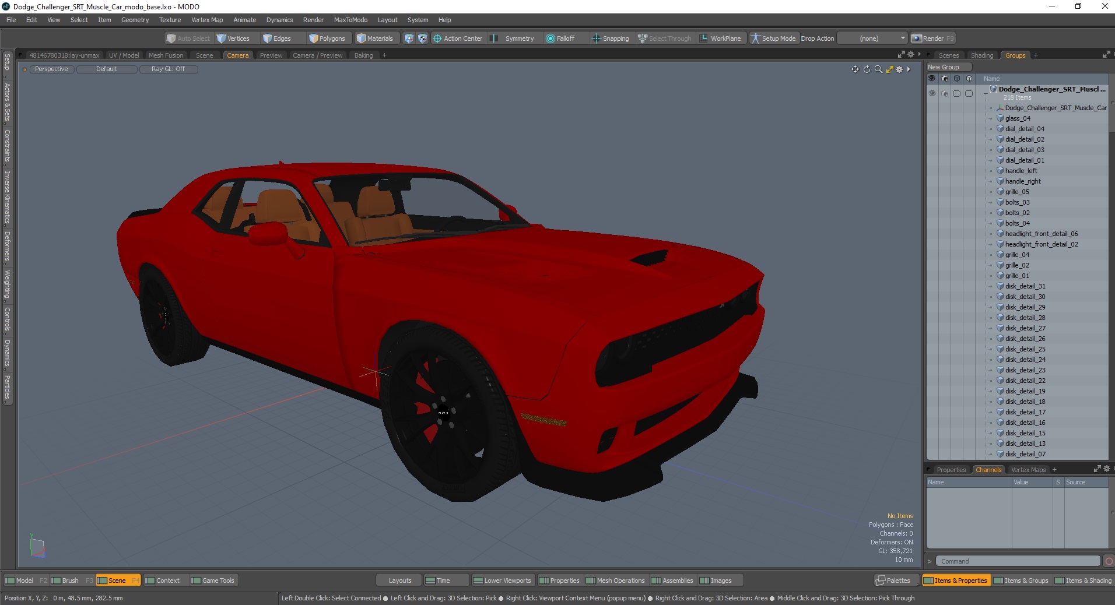Click the camera render column header in Groups panel
The height and width of the screenshot is (605, 1115).
[945, 78]
